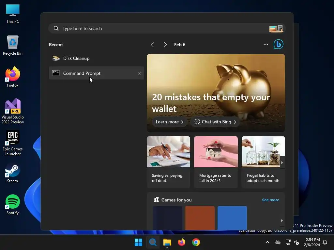Click the '20 mistakes that empty your wallet' headline
The height and width of the screenshot is (250, 334).
coord(211,103)
